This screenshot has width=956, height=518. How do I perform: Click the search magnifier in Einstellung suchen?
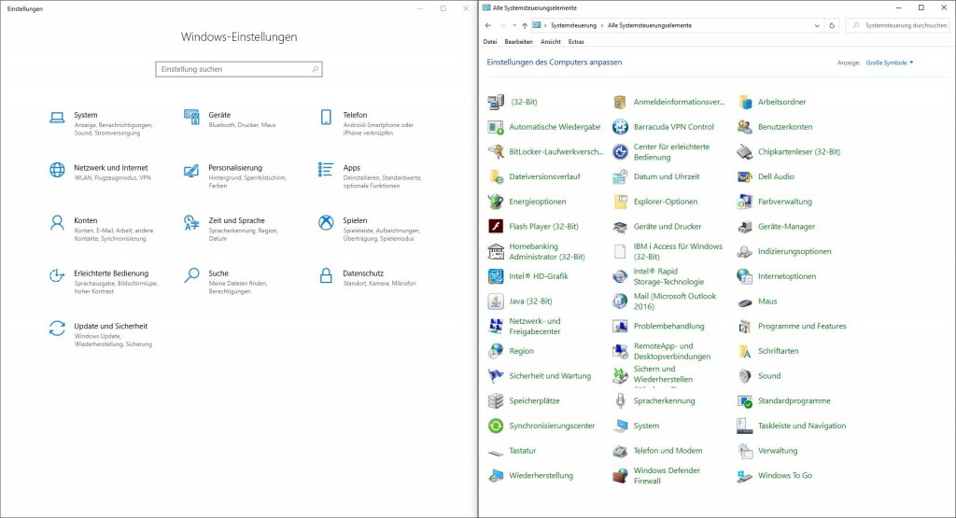pos(315,69)
